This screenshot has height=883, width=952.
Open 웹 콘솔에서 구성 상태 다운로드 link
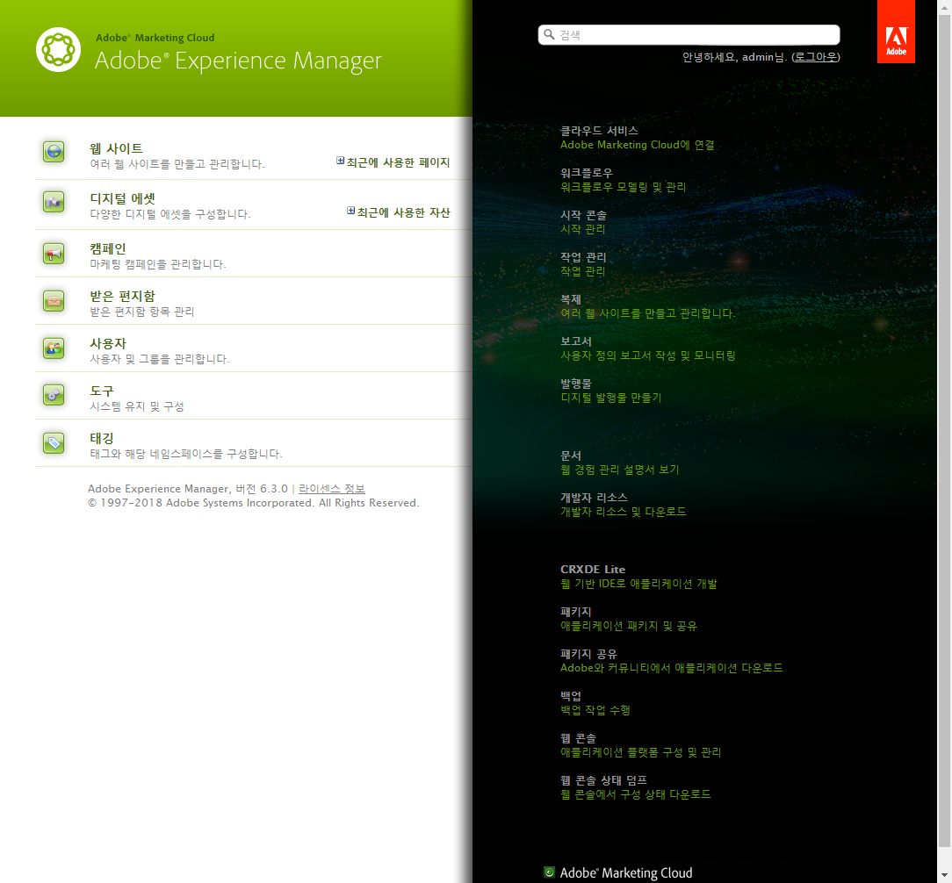tap(635, 794)
